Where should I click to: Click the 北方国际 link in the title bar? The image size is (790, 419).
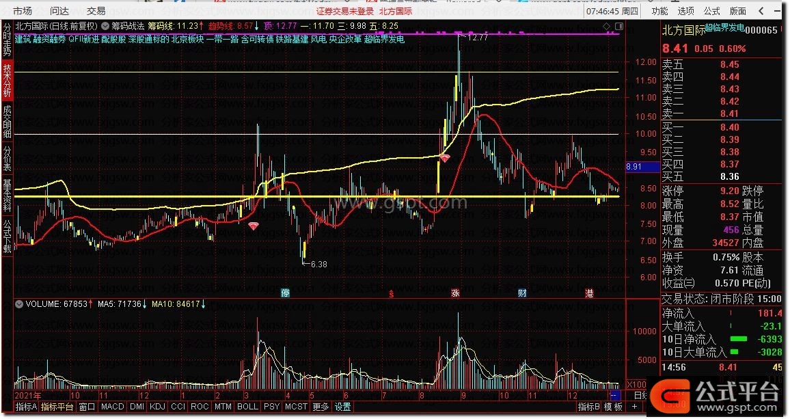pos(396,11)
